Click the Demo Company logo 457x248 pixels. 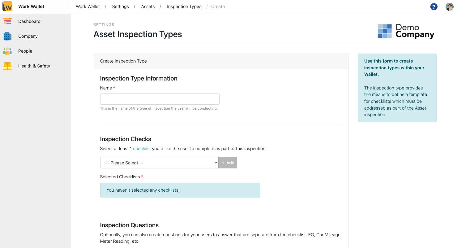(x=406, y=31)
